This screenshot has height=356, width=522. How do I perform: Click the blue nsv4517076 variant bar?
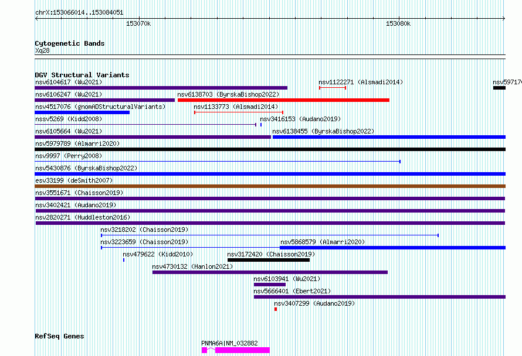coord(82,112)
